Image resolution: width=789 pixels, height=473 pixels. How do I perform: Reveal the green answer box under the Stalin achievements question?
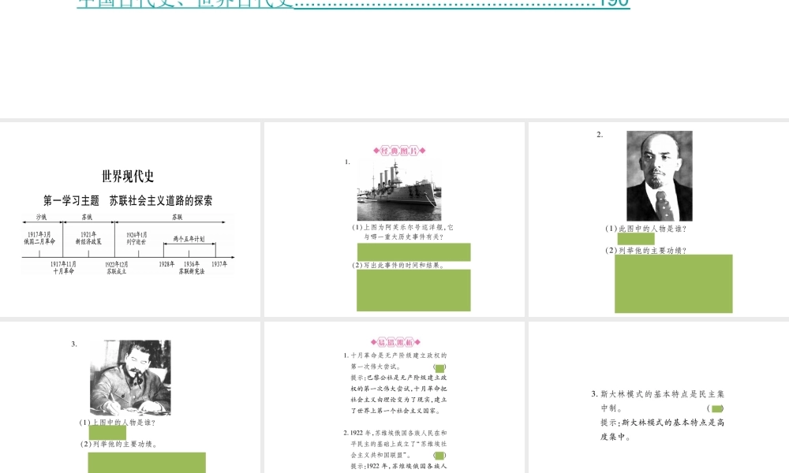click(x=147, y=463)
